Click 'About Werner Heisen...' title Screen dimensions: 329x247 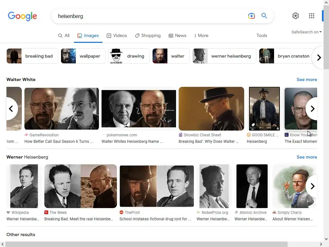(x=292, y=219)
